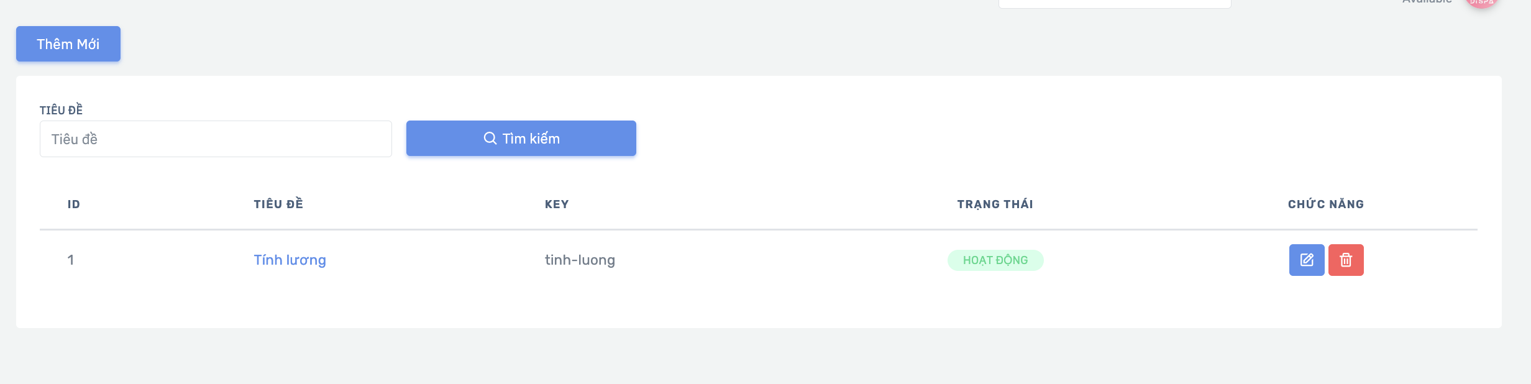Image resolution: width=1531 pixels, height=384 pixels.
Task: Click the ID column header
Action: tap(74, 204)
